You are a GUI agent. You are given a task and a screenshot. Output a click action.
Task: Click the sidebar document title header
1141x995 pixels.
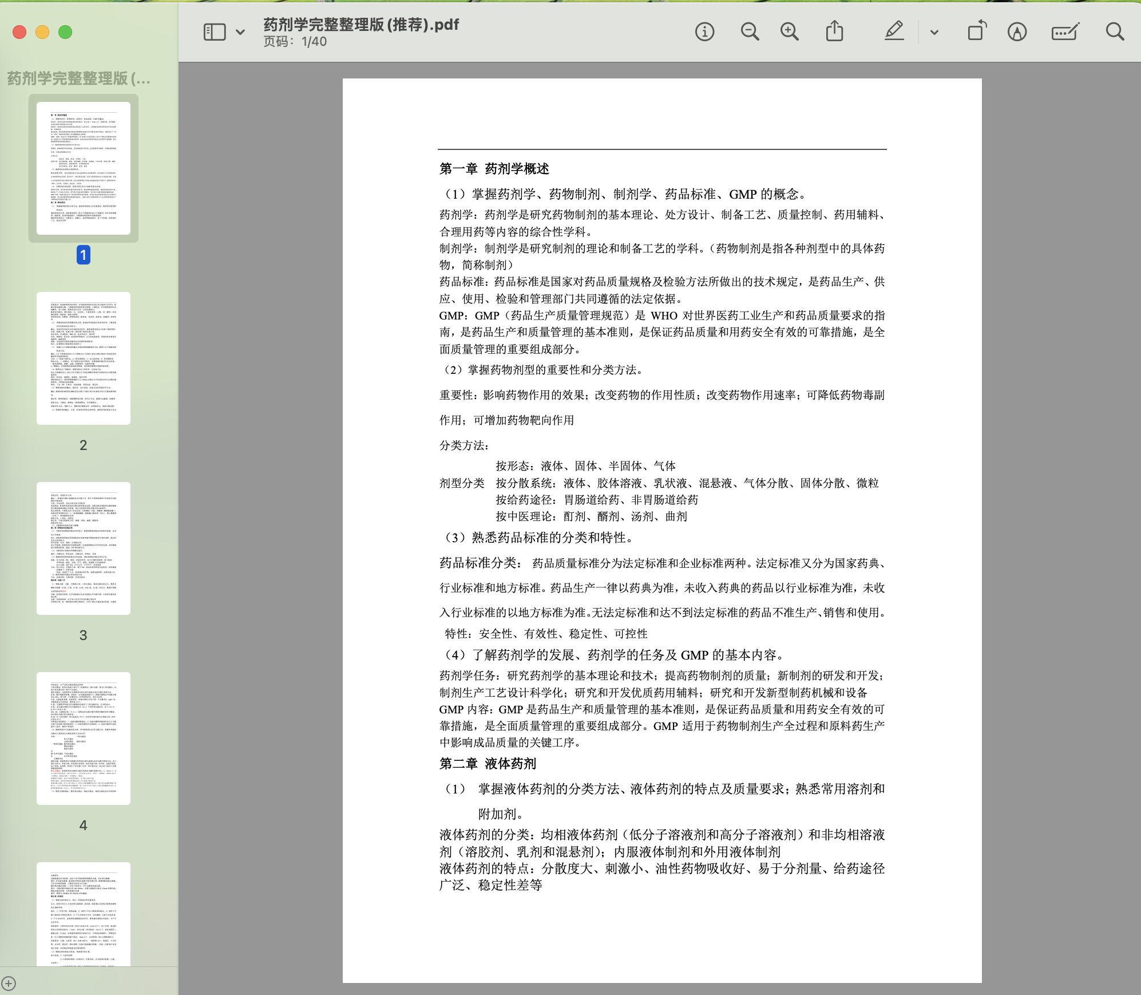pos(79,78)
